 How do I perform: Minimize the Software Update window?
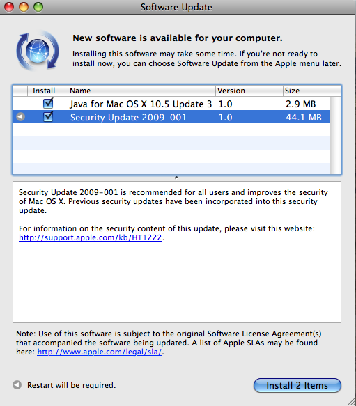point(24,7)
